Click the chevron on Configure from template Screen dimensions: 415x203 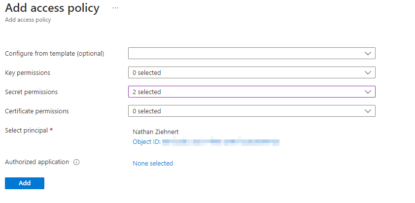point(368,53)
